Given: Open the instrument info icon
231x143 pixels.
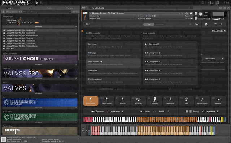Looking at the screenshot, I should point(191,13).
